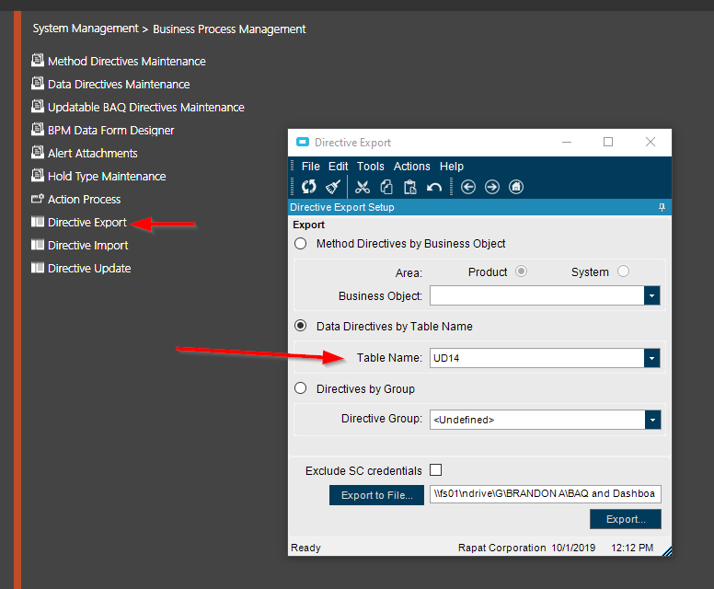Image resolution: width=714 pixels, height=589 pixels.
Task: Click the Refresh toolbar icon
Action: [309, 187]
